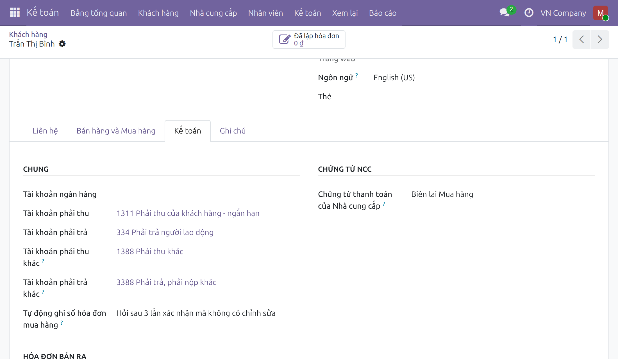Open the Báo cáo menu
This screenshot has width=618, height=359.
[x=383, y=13]
